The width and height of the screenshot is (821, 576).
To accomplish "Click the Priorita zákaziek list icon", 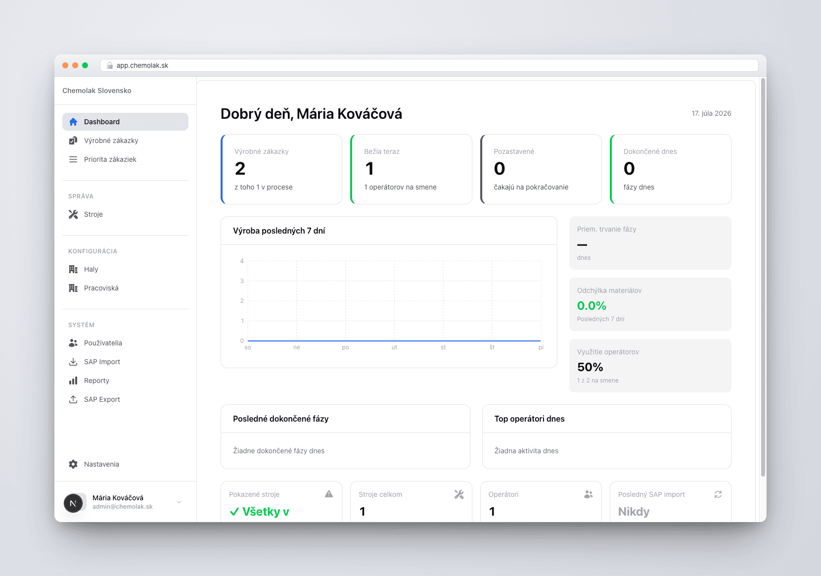I will (x=73, y=159).
